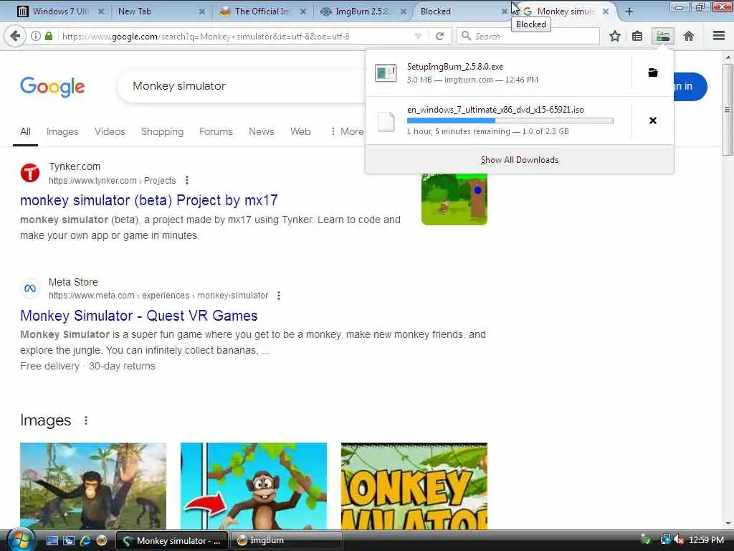The height and width of the screenshot is (551, 734).
Task: Open options for the Meta Store result
Action: tap(279, 296)
